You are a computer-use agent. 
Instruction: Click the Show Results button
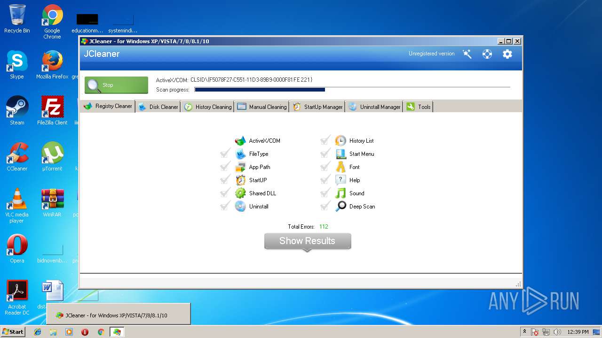coord(308,241)
